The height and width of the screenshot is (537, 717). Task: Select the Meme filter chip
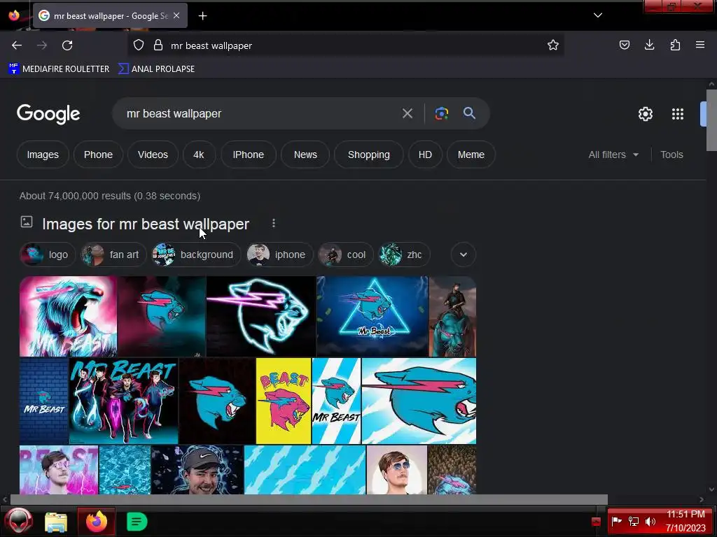471,155
